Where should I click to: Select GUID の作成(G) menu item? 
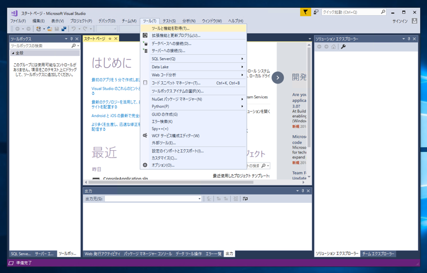click(x=194, y=114)
